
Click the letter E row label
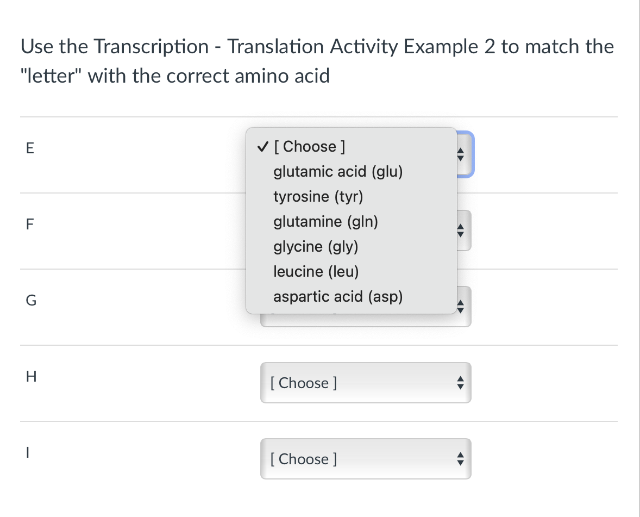30,148
